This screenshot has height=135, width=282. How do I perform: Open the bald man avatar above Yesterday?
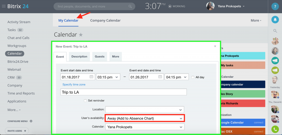(x=275, y=80)
